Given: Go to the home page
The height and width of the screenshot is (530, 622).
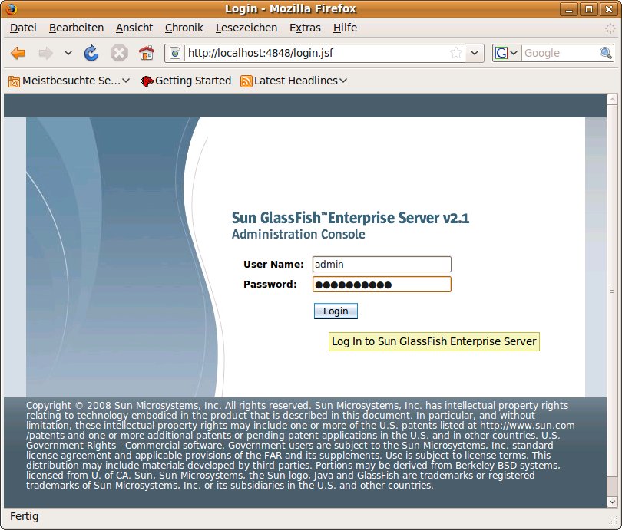Looking at the screenshot, I should tap(146, 53).
